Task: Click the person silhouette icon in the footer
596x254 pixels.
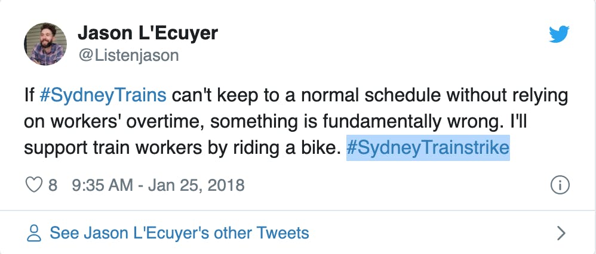Action: coord(34,233)
